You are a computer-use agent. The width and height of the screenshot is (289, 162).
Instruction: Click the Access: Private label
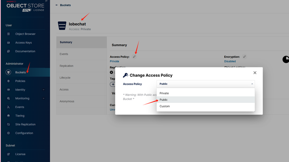(80, 29)
